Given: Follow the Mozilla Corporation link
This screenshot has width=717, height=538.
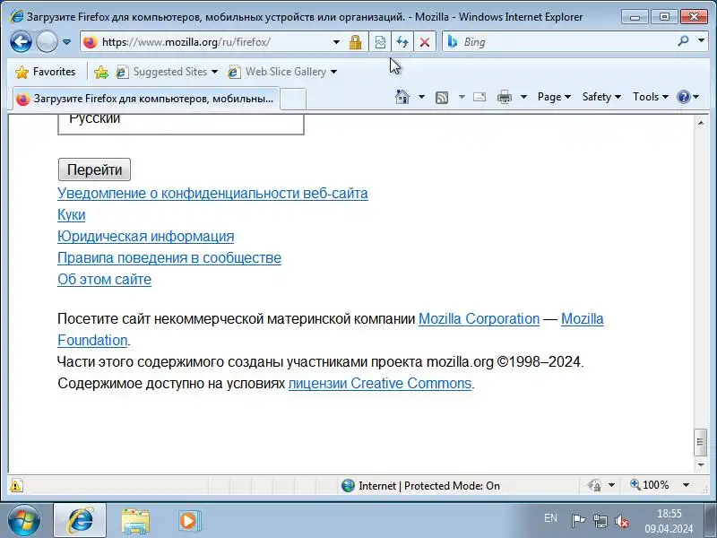Looking at the screenshot, I should [479, 319].
